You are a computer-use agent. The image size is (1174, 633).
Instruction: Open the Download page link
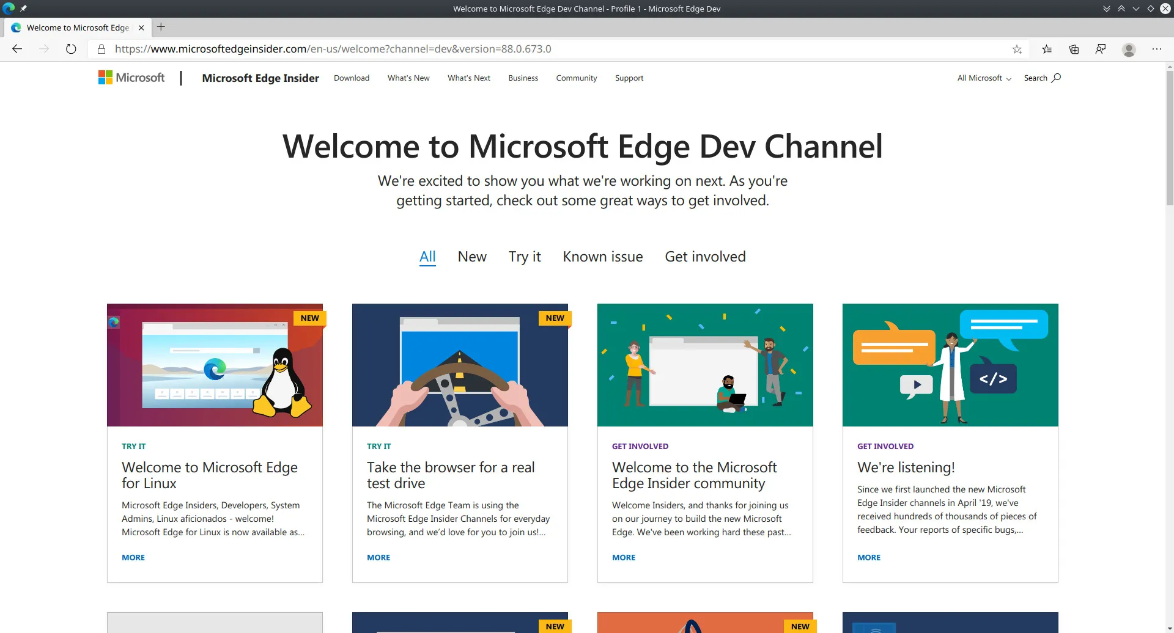tap(351, 78)
